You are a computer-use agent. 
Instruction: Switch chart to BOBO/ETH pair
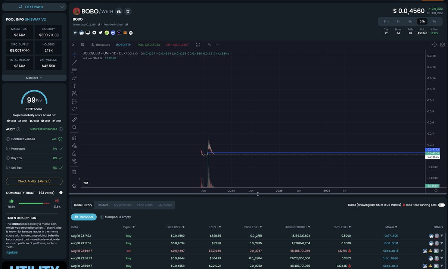click(x=123, y=44)
